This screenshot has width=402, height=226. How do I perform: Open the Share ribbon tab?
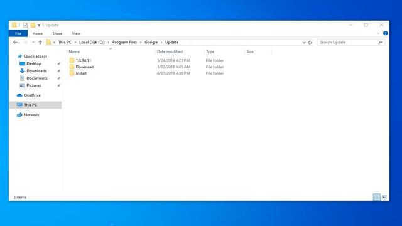[57, 33]
